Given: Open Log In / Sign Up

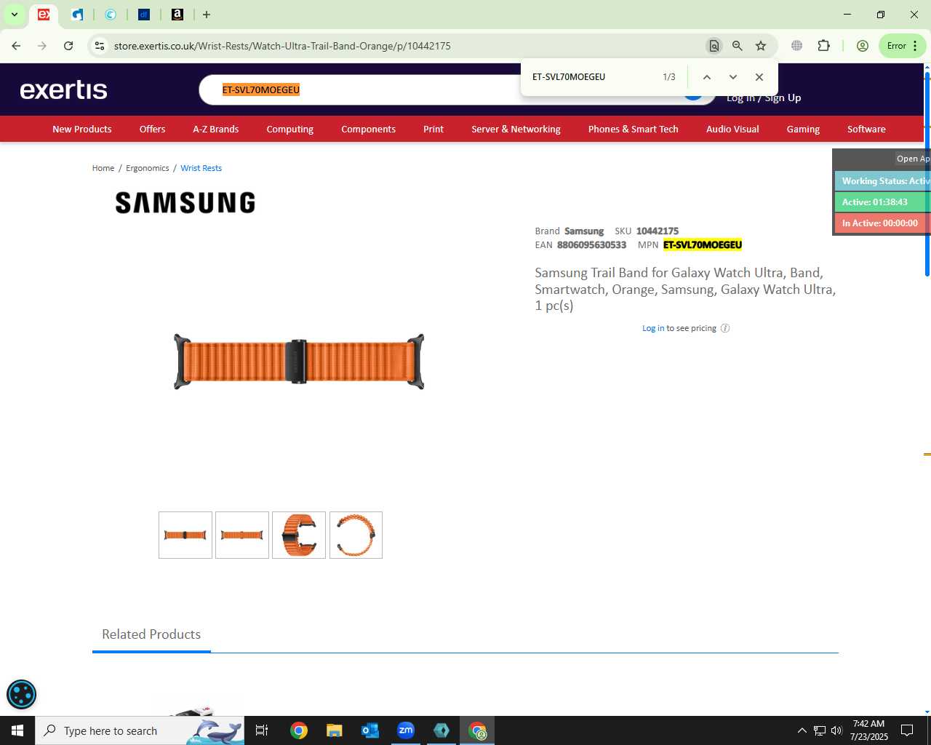Looking at the screenshot, I should tap(764, 98).
